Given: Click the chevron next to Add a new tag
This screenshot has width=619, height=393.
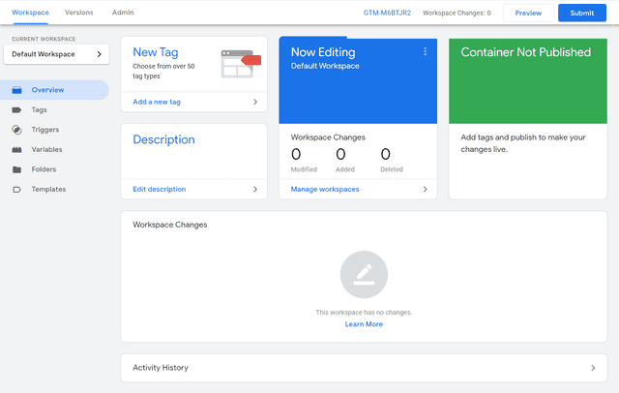Looking at the screenshot, I should 255,102.
